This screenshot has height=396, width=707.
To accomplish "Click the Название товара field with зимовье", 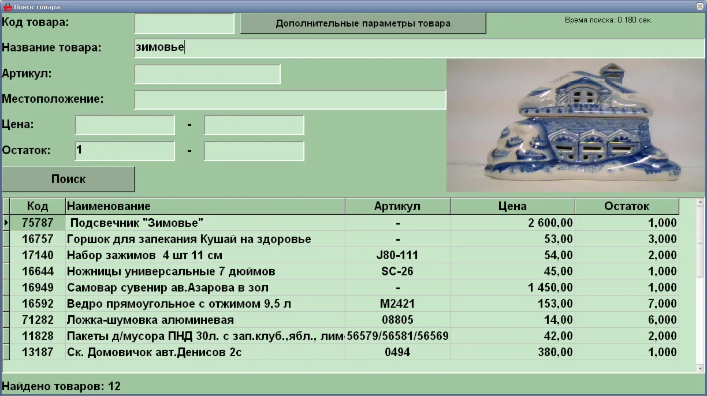I will [419, 48].
